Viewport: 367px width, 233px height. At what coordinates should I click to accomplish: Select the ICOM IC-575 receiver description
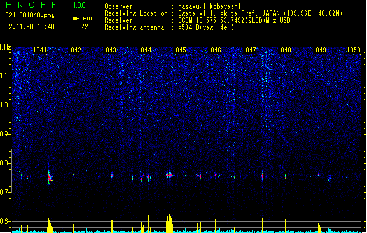(234, 20)
